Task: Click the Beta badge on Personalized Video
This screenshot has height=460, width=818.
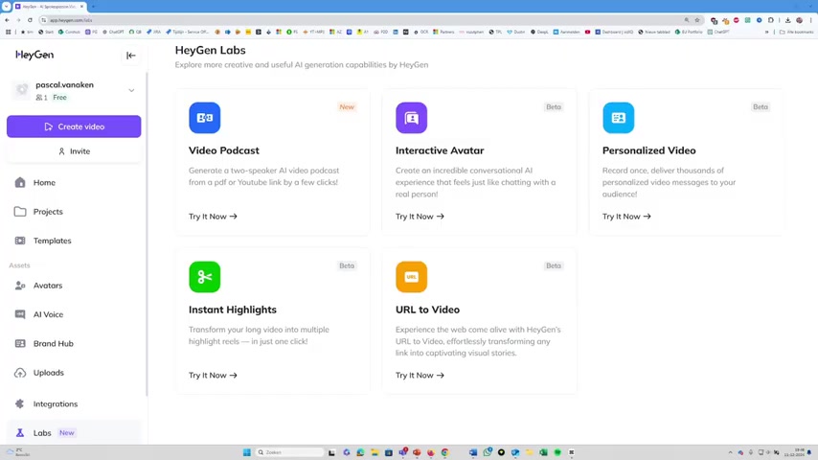Action: [761, 107]
